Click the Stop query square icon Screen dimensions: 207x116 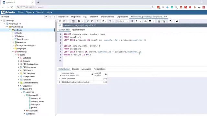[132, 21]
